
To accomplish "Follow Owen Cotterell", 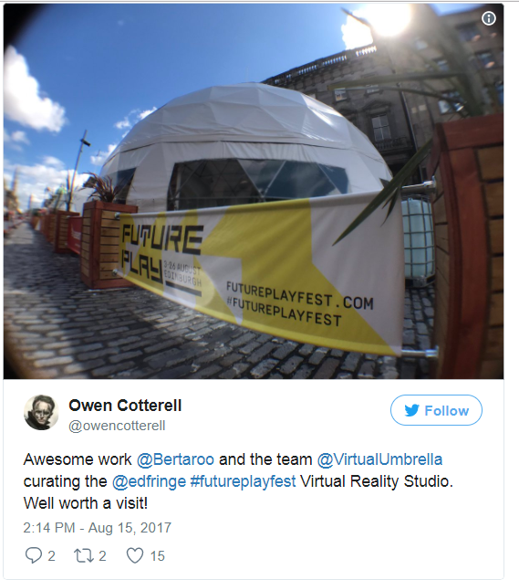I will click(x=436, y=410).
